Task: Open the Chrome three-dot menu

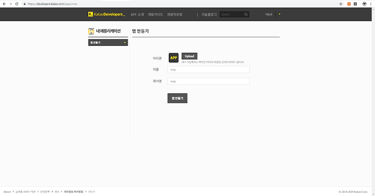Action: click(x=371, y=4)
